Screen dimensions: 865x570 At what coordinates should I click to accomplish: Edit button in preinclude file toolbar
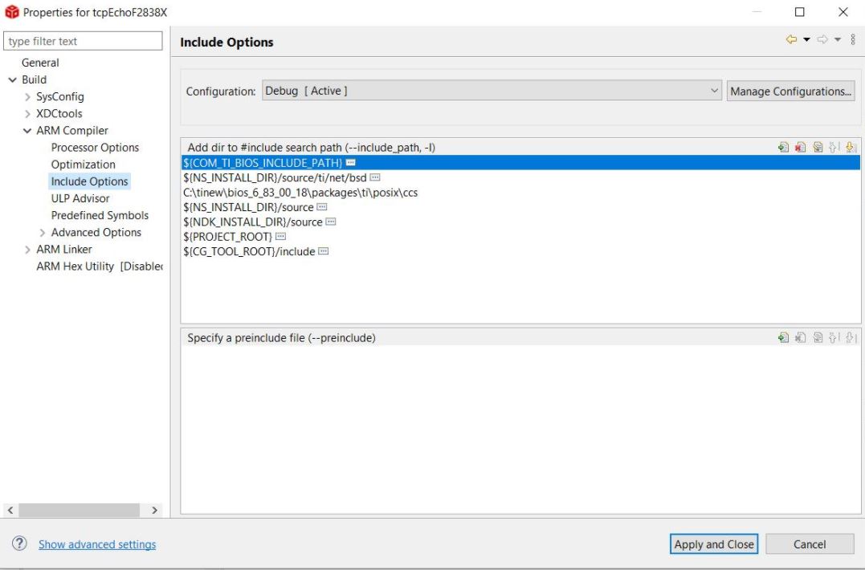coord(818,337)
